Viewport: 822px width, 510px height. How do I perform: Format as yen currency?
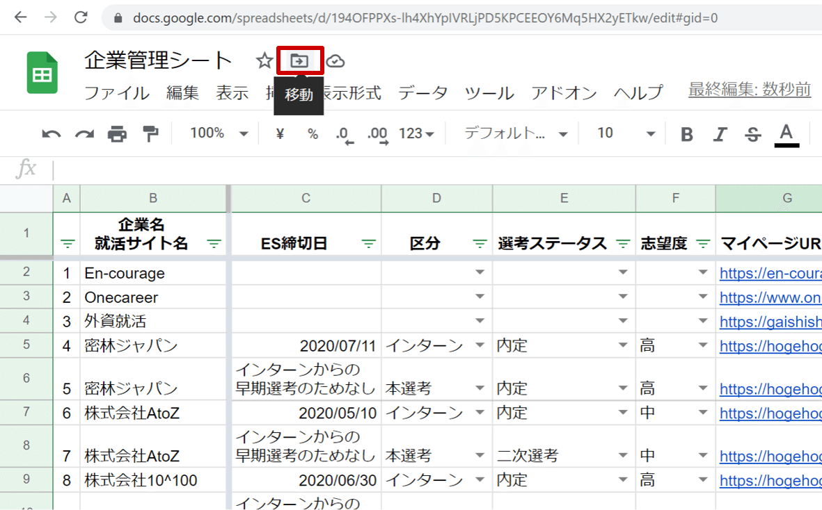point(279,134)
